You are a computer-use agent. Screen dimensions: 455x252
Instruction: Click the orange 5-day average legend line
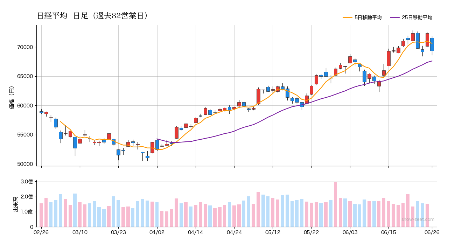tap(348, 17)
